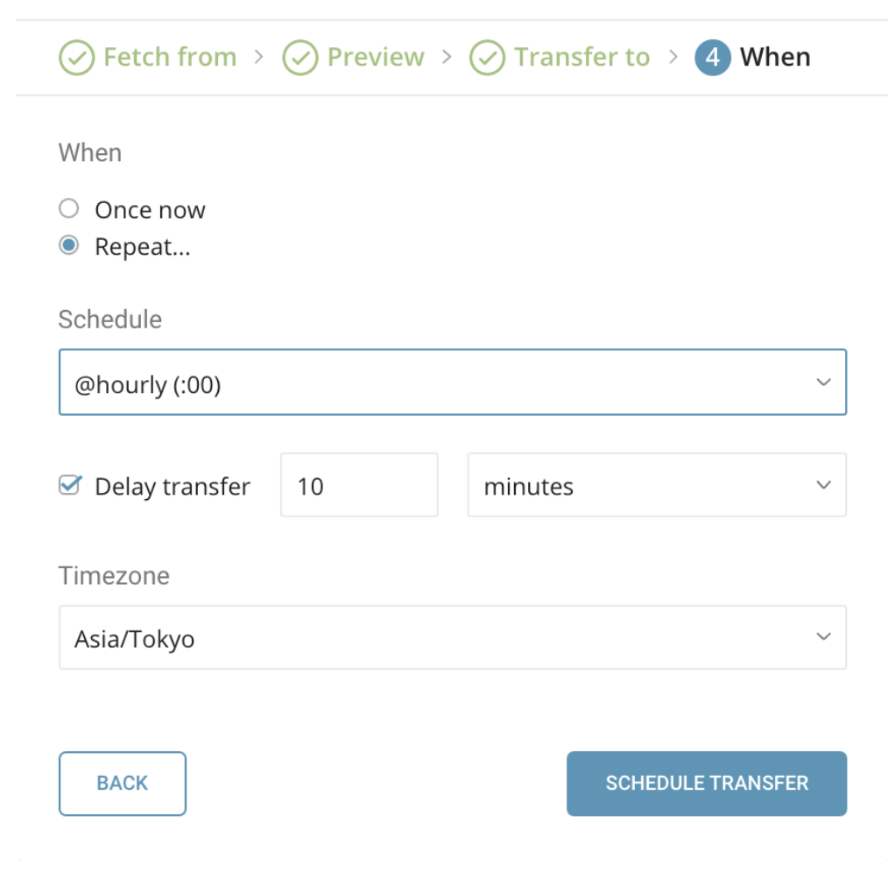This screenshot has width=888, height=872.
Task: Click the Back button
Action: pos(123,784)
